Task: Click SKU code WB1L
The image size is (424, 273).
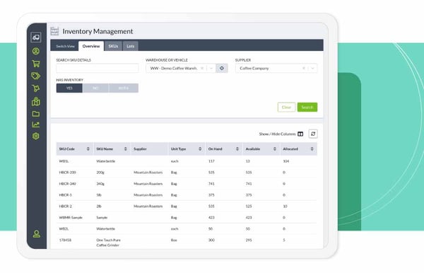Action: [64, 161]
